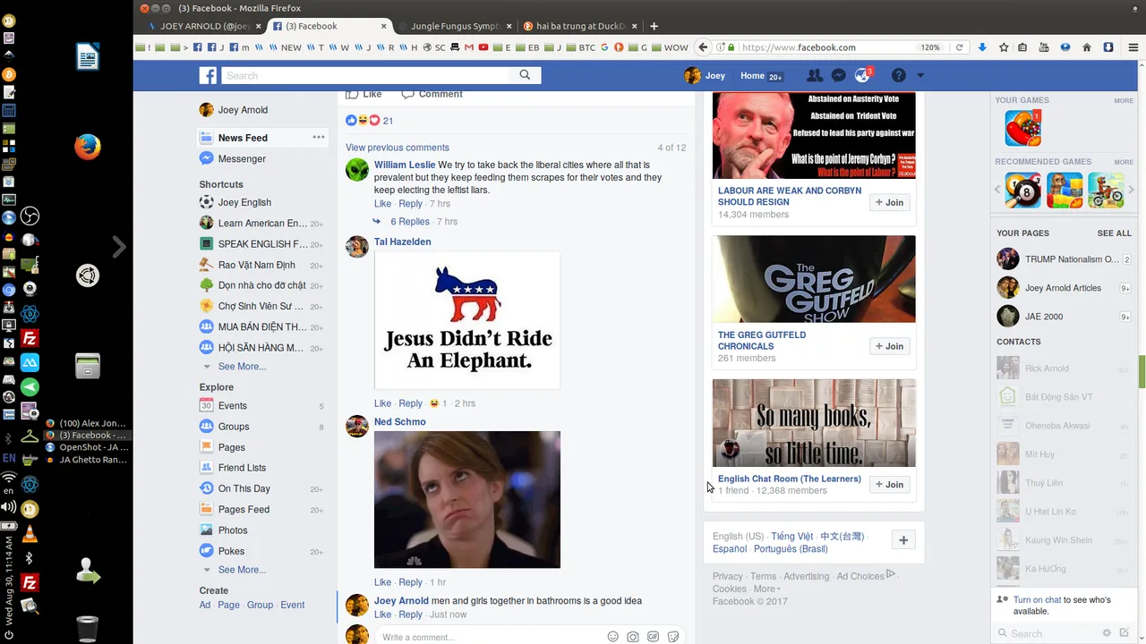Viewport: 1146px width, 644px height.
Task: Create Group link under Create
Action: click(x=260, y=606)
